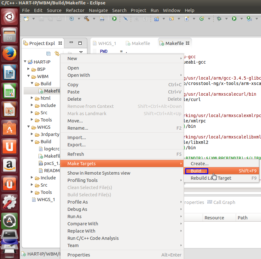
Task: Click the New Source File toolbar icon
Action: pos(187,19)
